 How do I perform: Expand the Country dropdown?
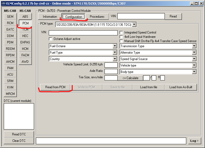point(115,59)
